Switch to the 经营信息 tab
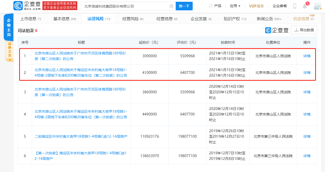Image resolution: width=325 pixels, height=172 pixels. 167,19
